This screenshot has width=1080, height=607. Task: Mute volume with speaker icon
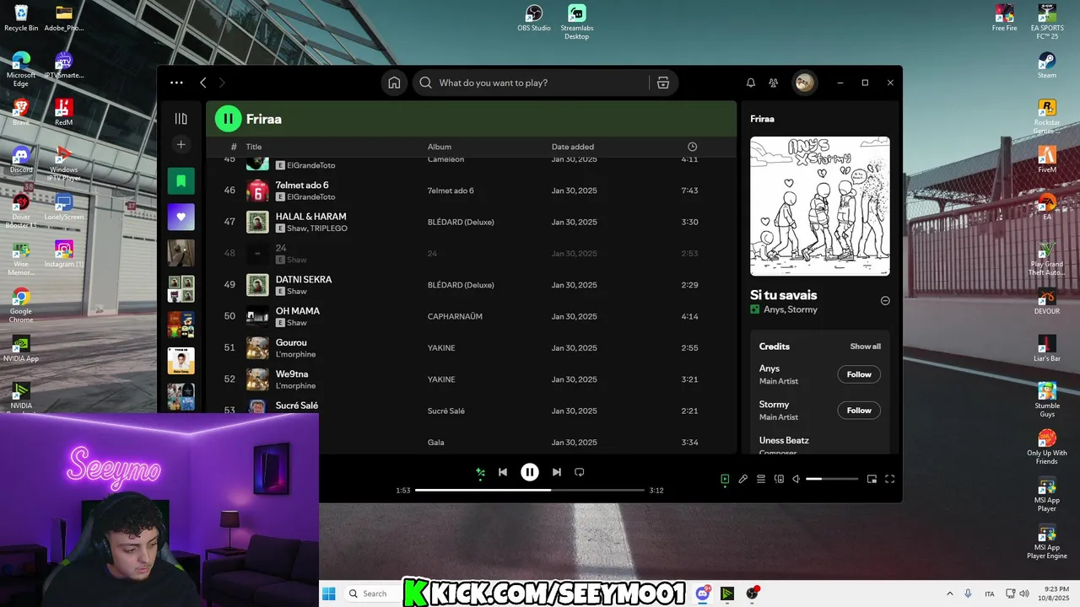(x=796, y=479)
